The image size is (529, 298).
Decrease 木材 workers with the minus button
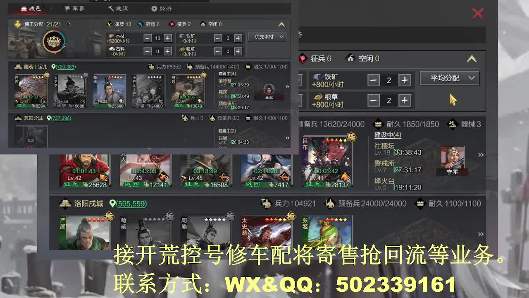click(x=148, y=38)
